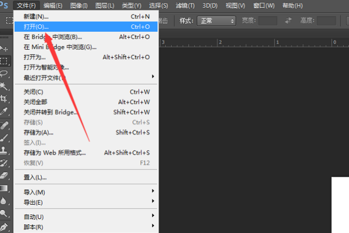Select the Pen tool

[x=4, y=227]
